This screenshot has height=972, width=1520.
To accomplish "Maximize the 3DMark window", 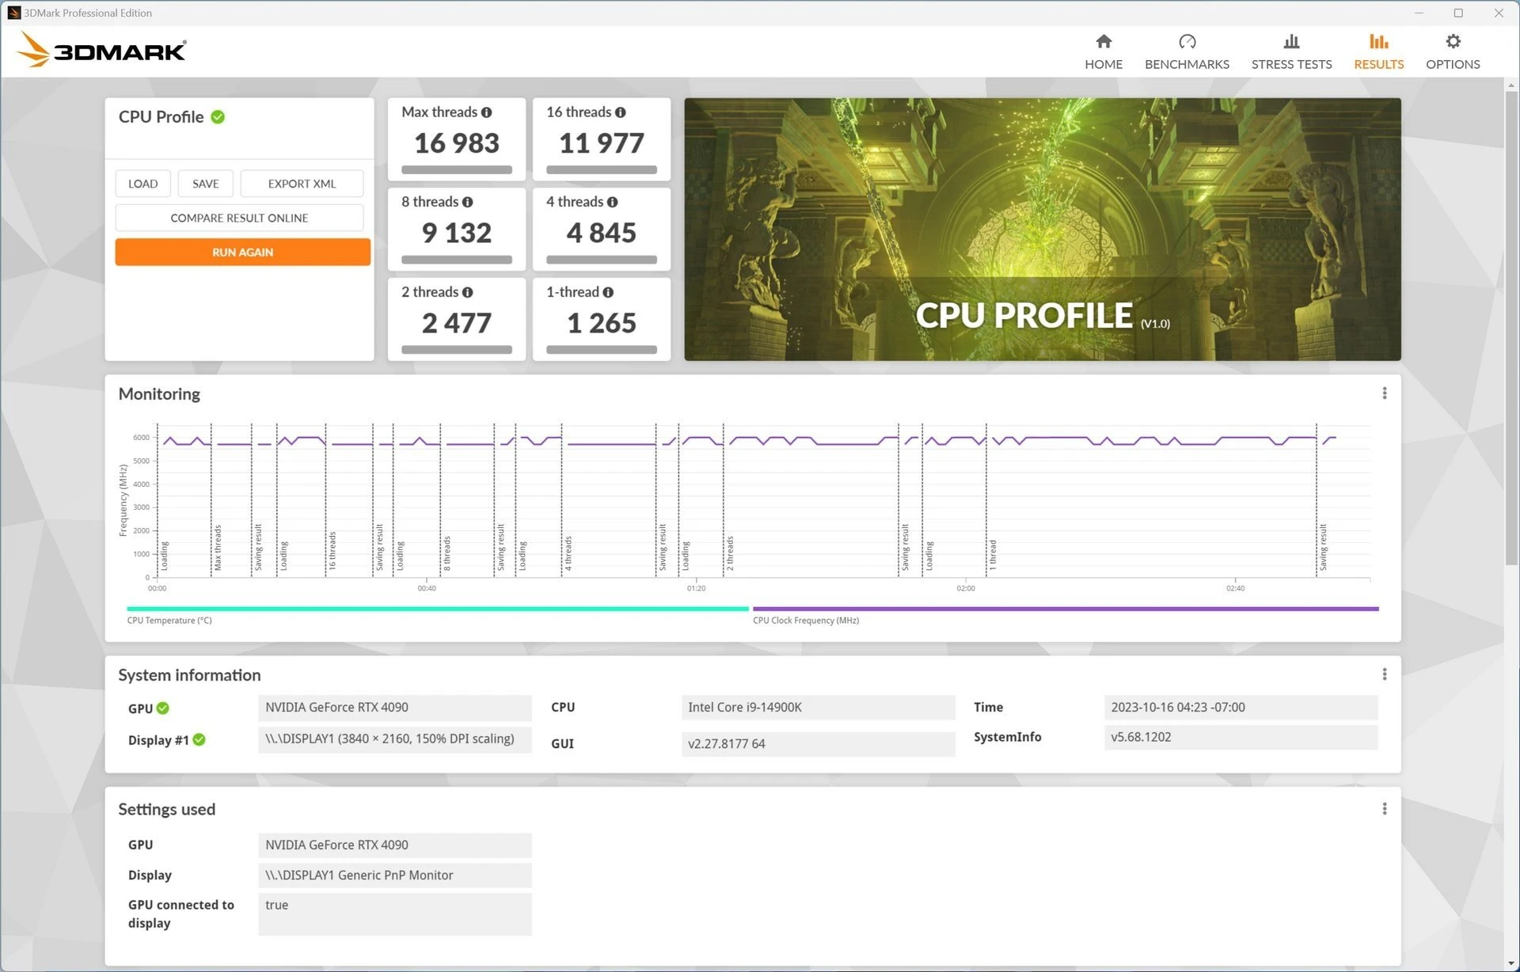I will point(1458,13).
